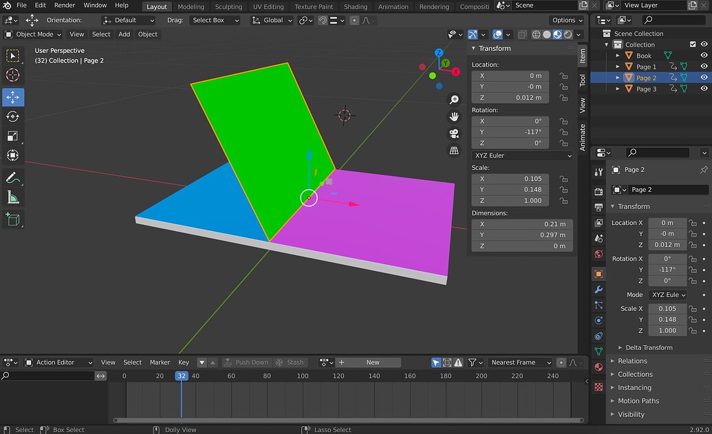The image size is (712, 434).
Task: Expand the Book item in the outliner
Action: (618, 55)
